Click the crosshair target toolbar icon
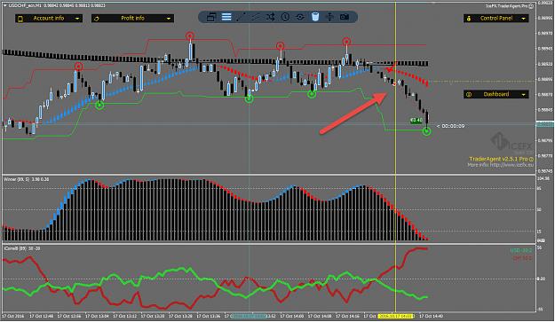 click(300, 17)
